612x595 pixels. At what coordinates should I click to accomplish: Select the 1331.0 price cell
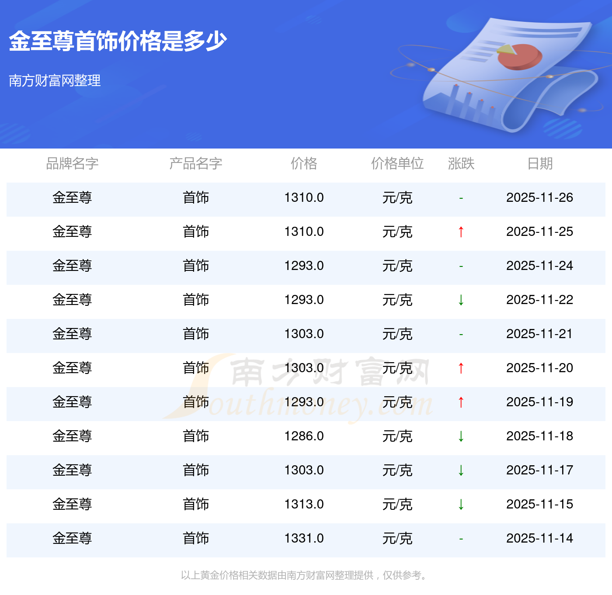pyautogui.click(x=304, y=538)
